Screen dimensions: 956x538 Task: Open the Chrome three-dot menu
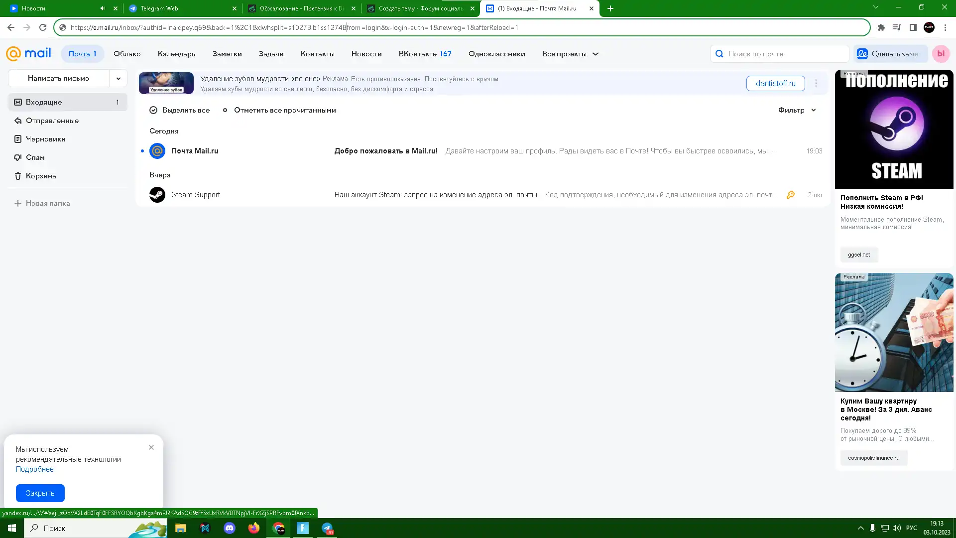click(945, 27)
